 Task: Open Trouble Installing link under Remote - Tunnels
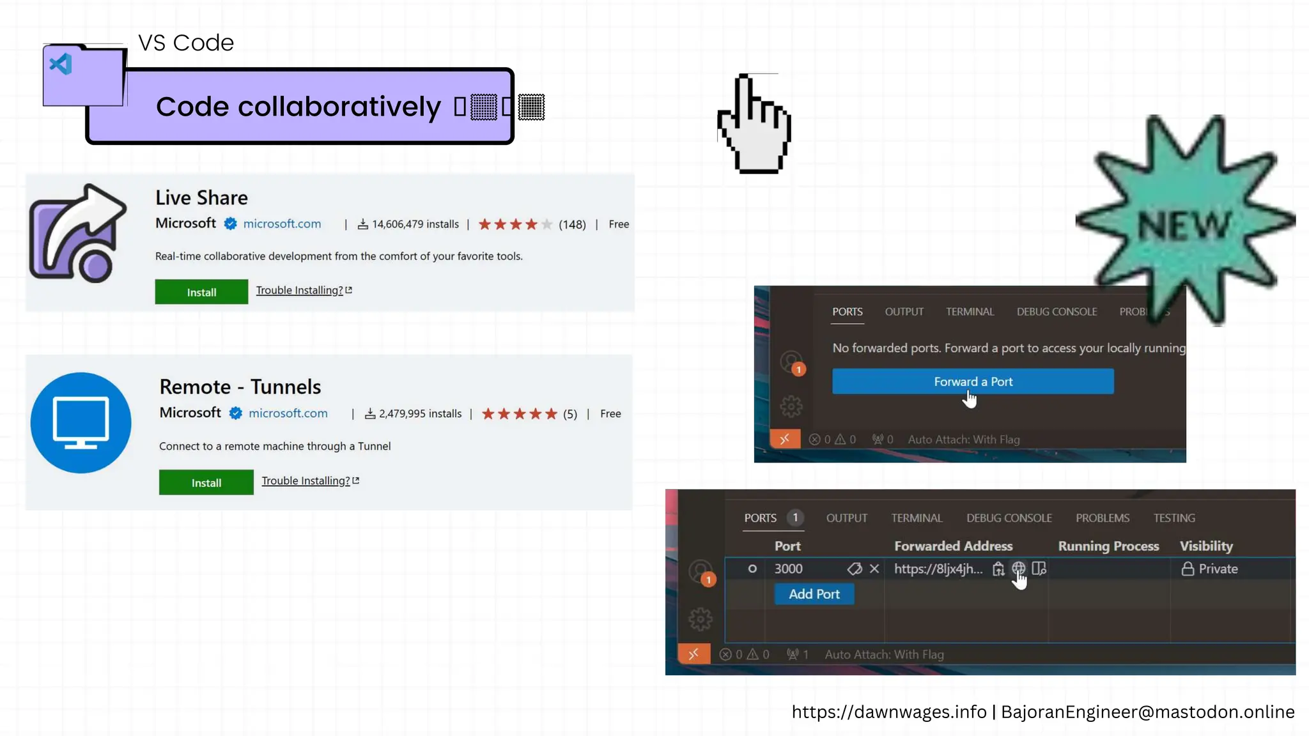pyautogui.click(x=310, y=480)
